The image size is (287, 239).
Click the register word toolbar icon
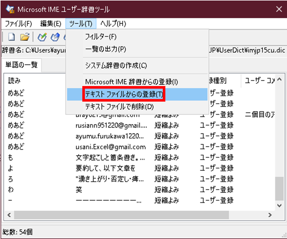42,37
